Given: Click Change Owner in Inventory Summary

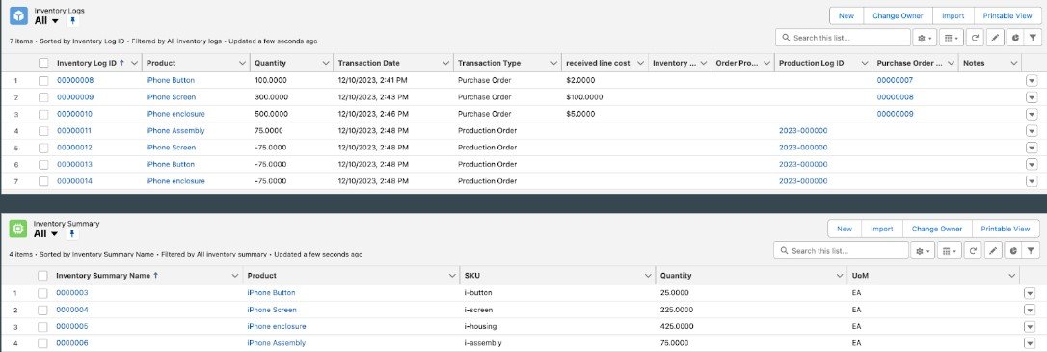Looking at the screenshot, I should [937, 229].
